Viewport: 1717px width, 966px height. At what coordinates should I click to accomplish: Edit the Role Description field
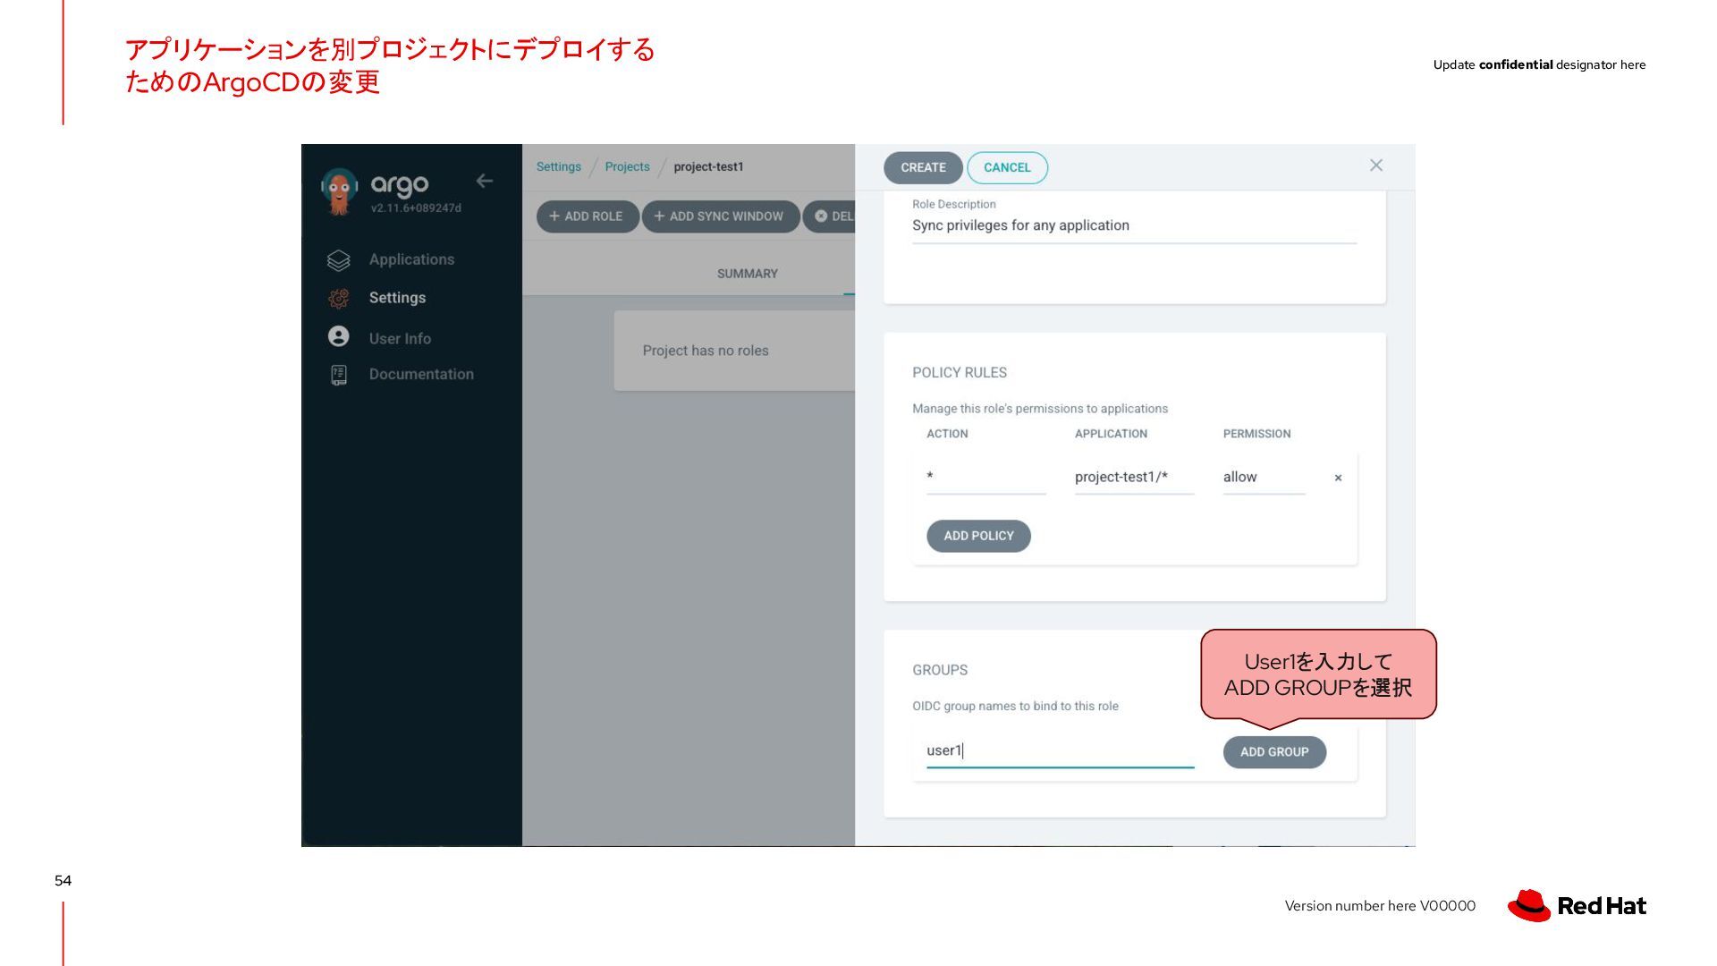[x=1134, y=226]
